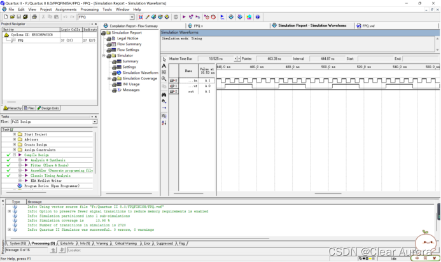Screen dimensions: 441x262
Task: Select Legal Notice in report tree
Action: (x=127, y=38)
